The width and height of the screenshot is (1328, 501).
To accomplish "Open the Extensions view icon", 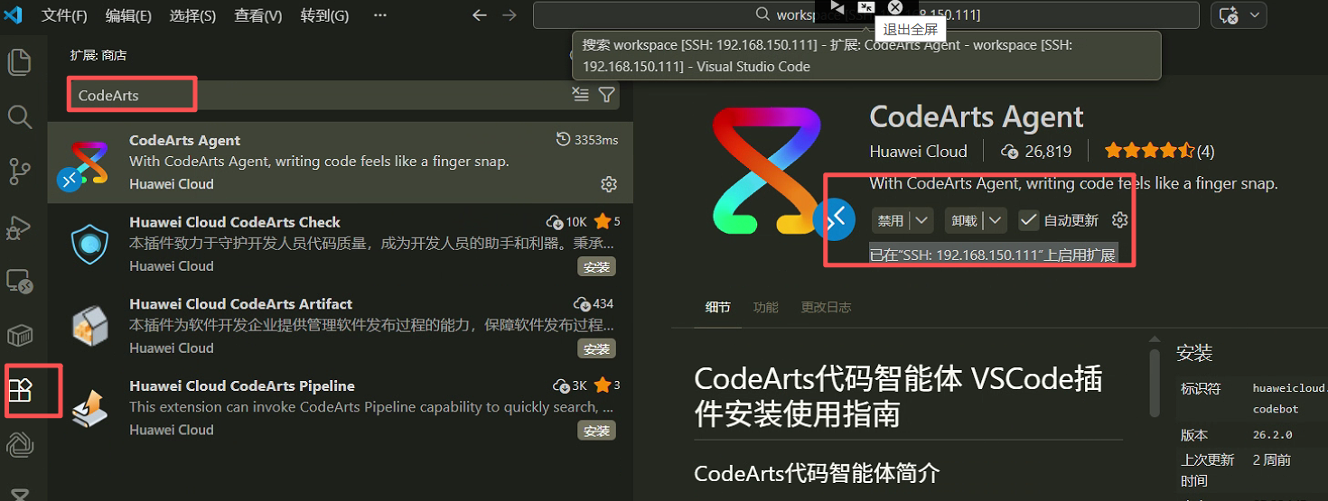I will pos(20,390).
